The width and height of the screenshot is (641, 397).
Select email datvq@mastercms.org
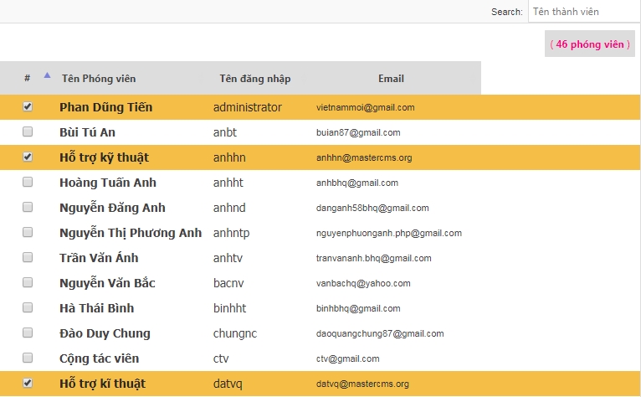point(362,384)
